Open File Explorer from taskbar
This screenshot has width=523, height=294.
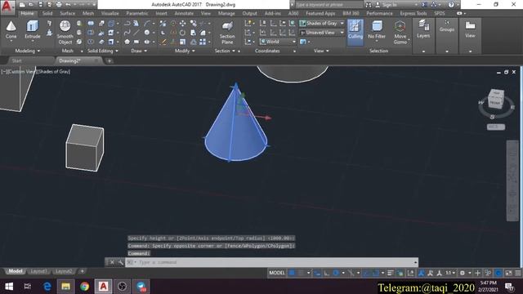coord(65,287)
